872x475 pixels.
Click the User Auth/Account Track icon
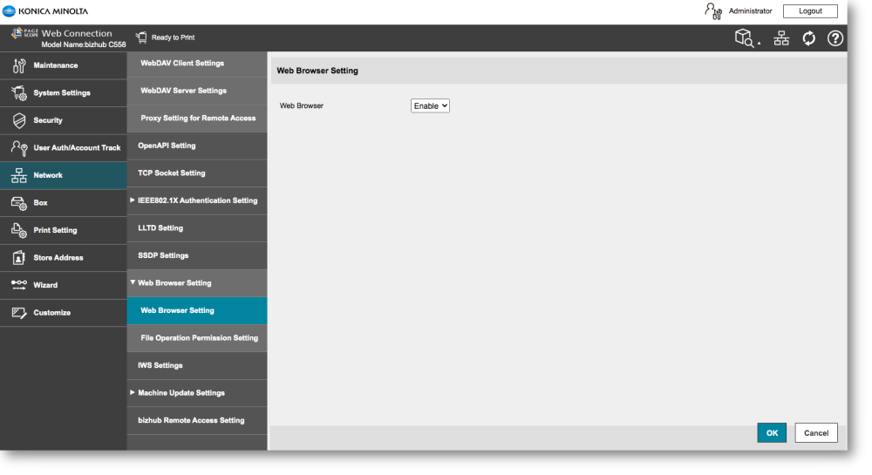pyautogui.click(x=19, y=148)
